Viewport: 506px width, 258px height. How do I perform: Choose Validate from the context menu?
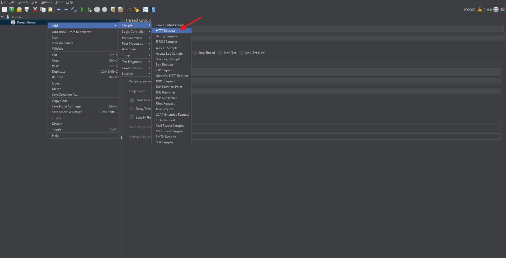pos(57,48)
